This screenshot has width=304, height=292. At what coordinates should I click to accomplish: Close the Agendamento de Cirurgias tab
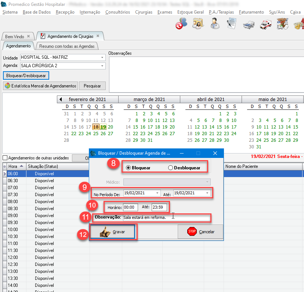pos(98,36)
